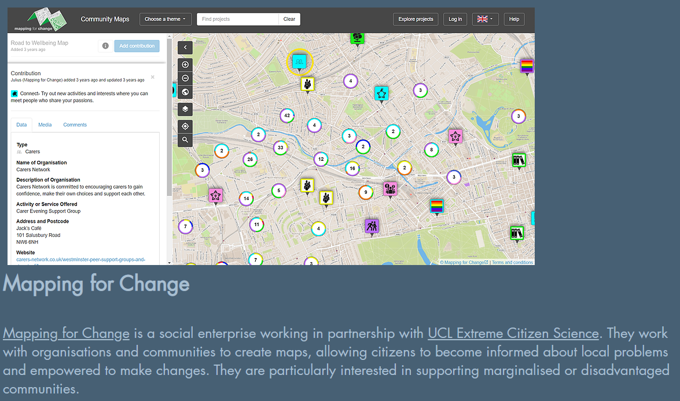The height and width of the screenshot is (401, 680).
Task: Click the globe reset view icon
Action: (185, 91)
